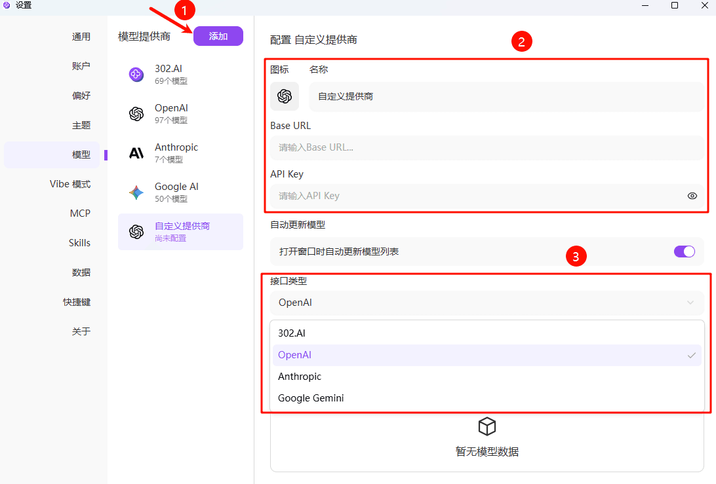Viewport: 716px width, 484px height.
Task: Show API Key with eye icon
Action: click(x=692, y=196)
